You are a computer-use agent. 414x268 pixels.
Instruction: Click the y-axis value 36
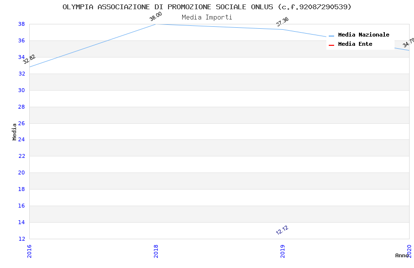(21, 40)
